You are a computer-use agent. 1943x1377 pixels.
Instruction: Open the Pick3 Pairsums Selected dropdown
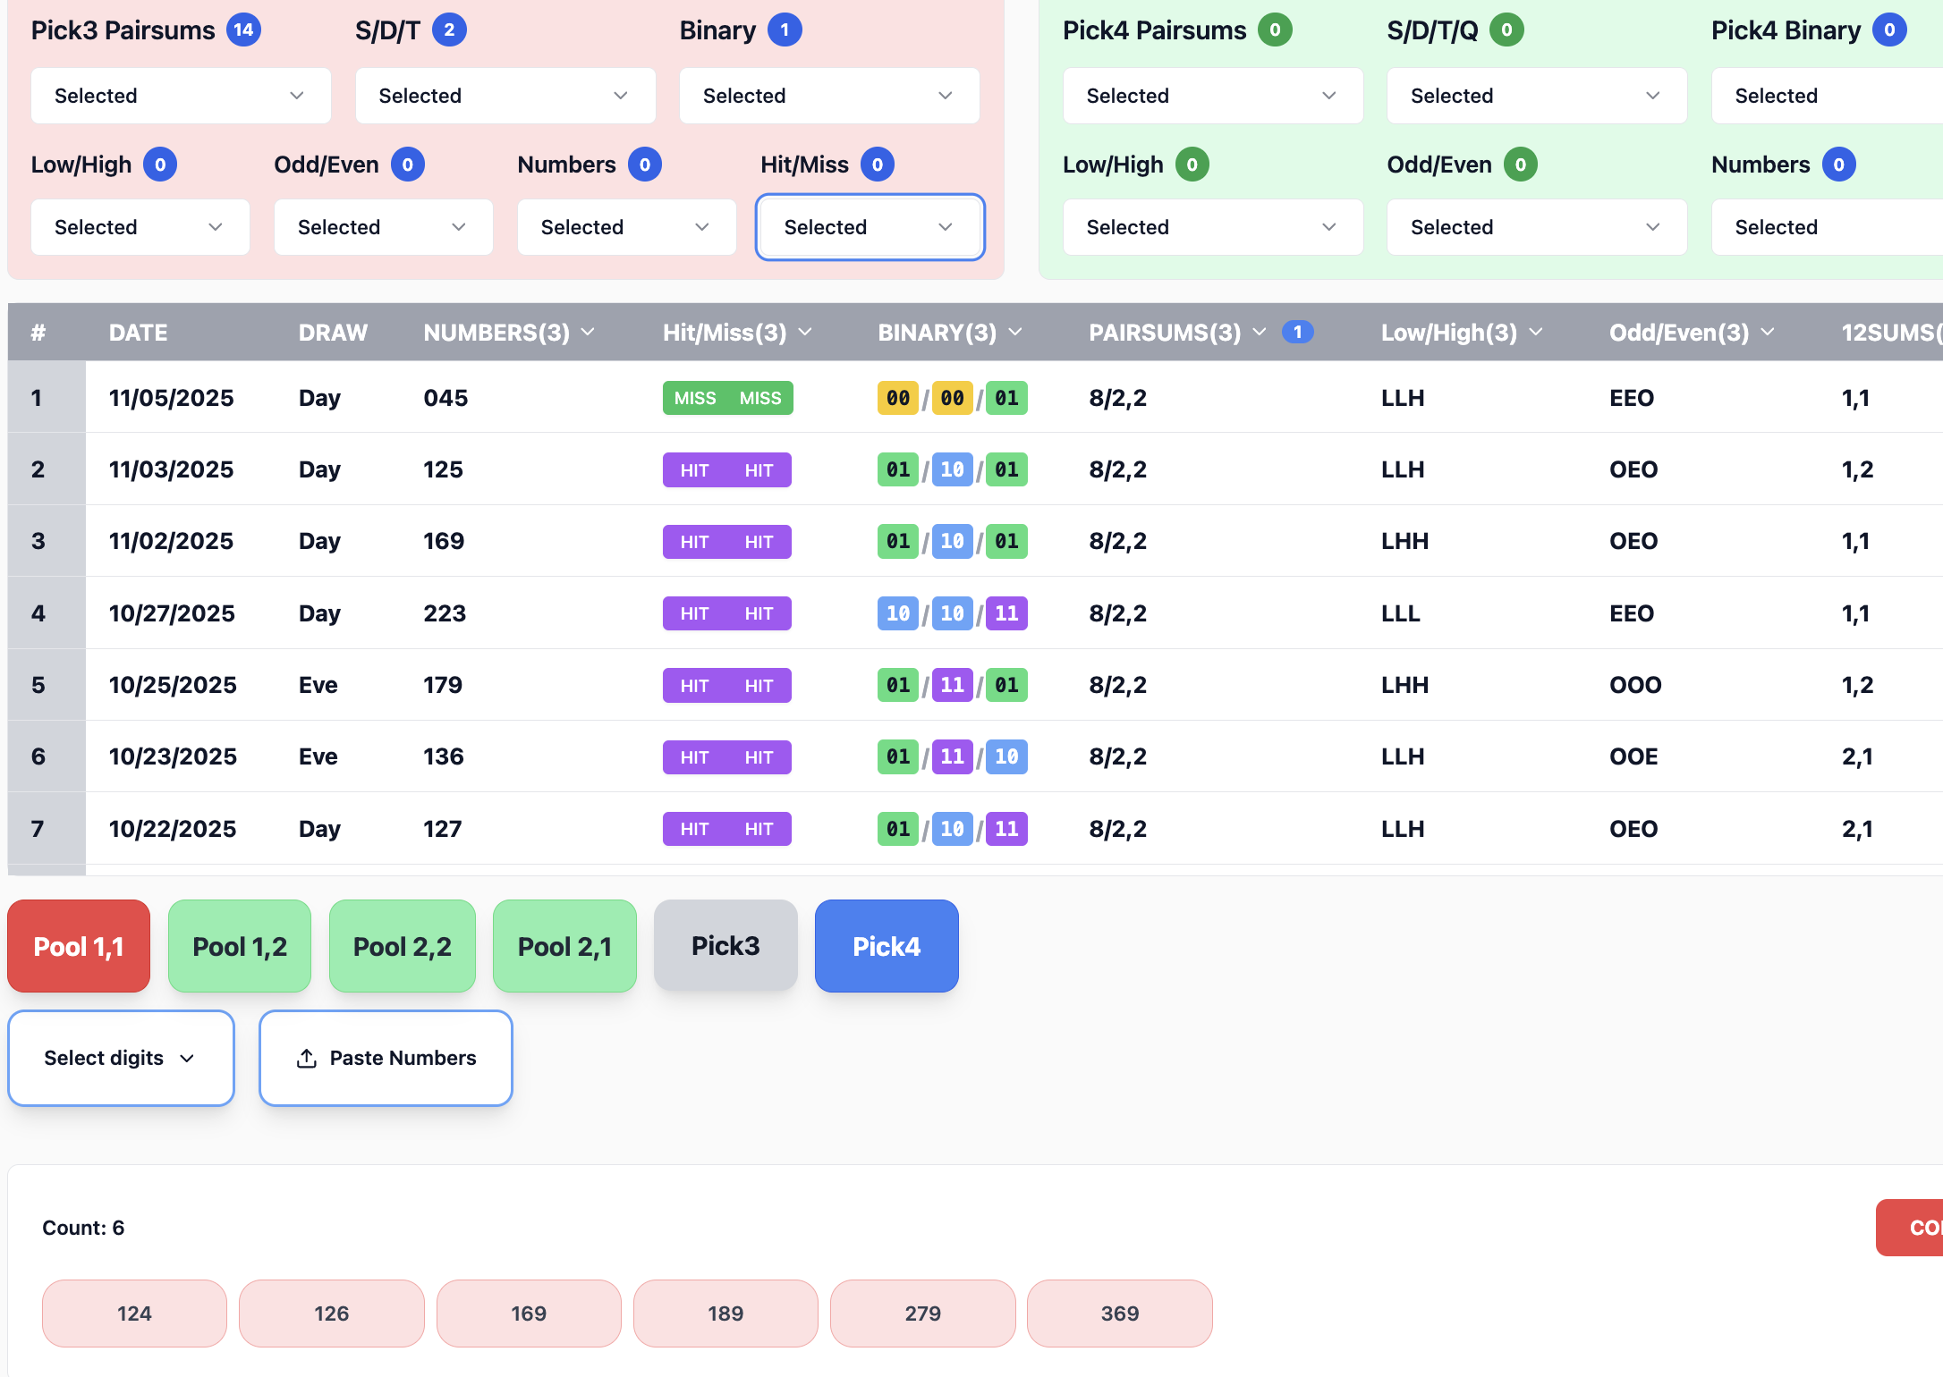(x=181, y=96)
